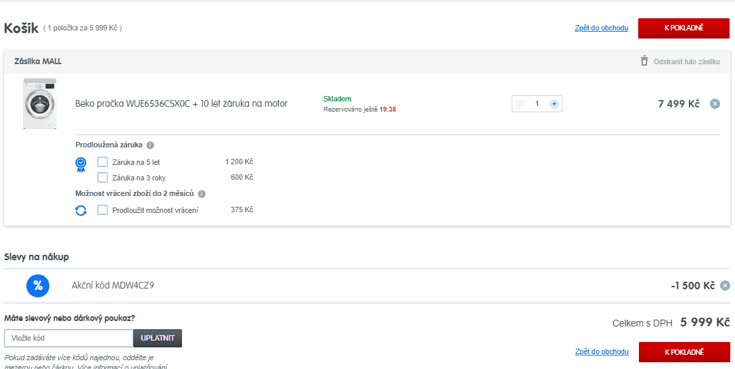
Task: Select the -1 500 Kč discount amount
Action: (692, 286)
